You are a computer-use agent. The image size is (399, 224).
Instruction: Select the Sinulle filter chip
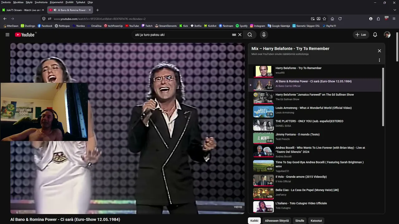[300, 221]
